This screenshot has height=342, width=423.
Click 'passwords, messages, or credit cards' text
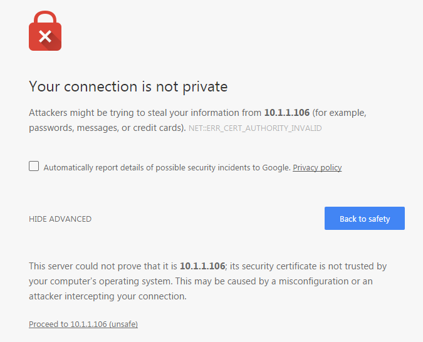click(x=107, y=128)
